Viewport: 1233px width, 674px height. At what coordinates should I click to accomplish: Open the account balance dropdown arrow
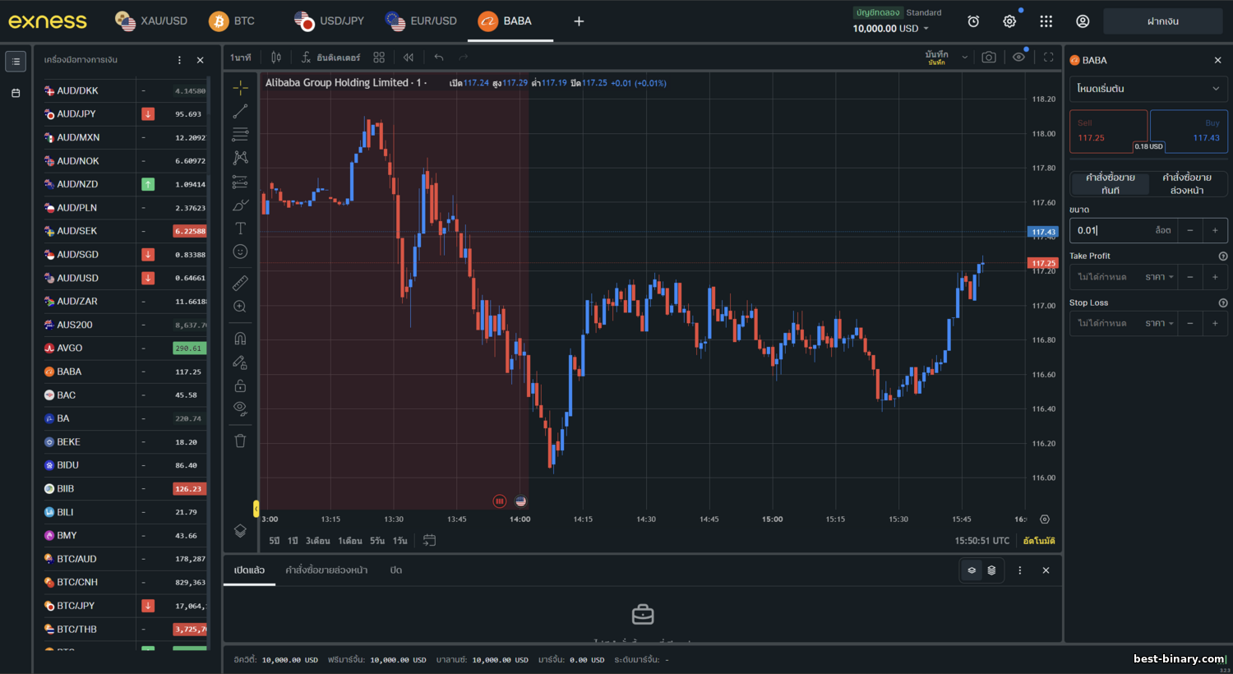tap(926, 29)
